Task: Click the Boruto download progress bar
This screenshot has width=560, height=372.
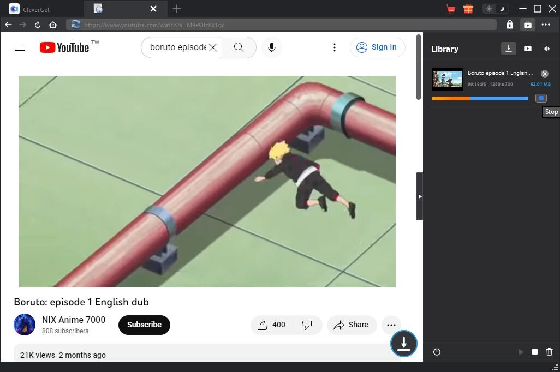Action: [x=480, y=98]
